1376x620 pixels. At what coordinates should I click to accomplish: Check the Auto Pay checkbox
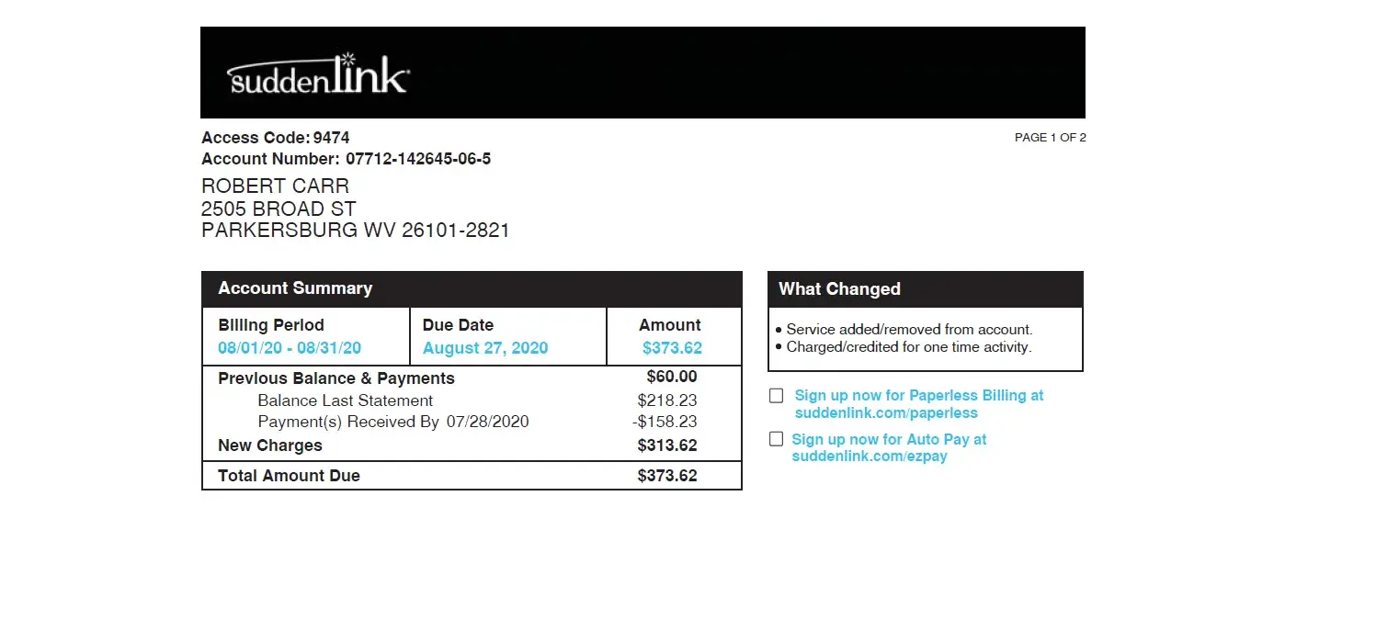coord(777,439)
